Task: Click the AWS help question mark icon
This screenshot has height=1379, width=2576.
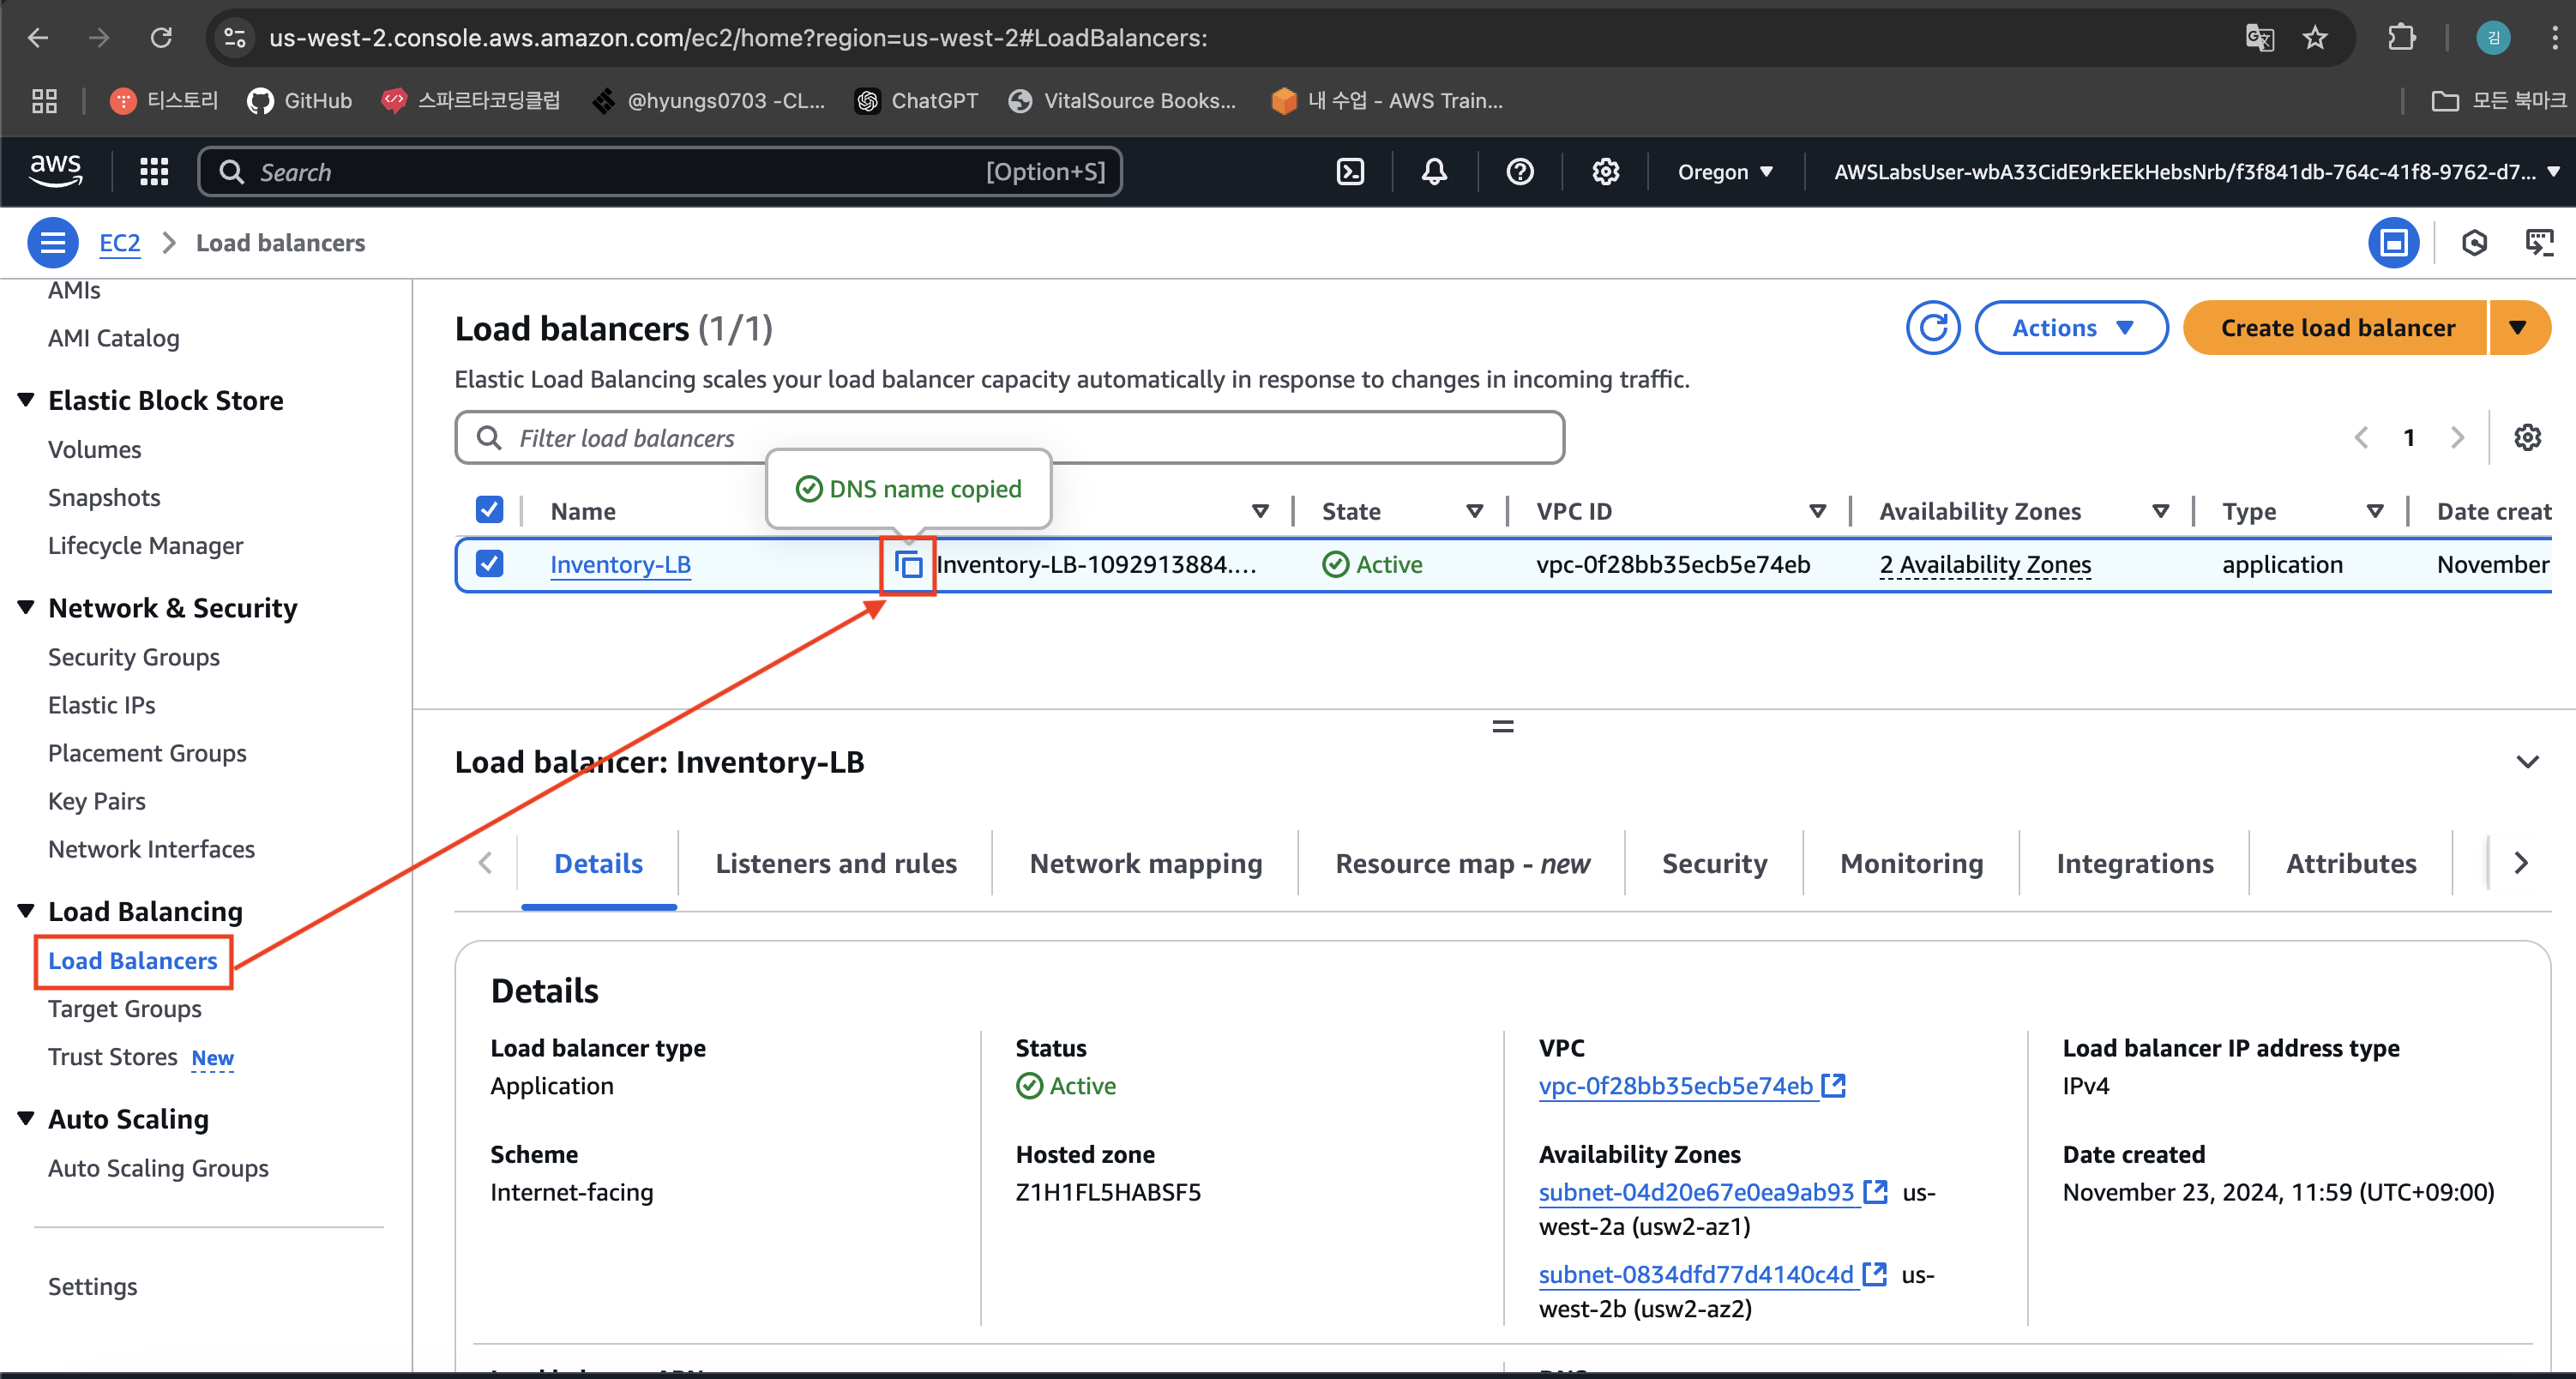Action: pos(1519,172)
